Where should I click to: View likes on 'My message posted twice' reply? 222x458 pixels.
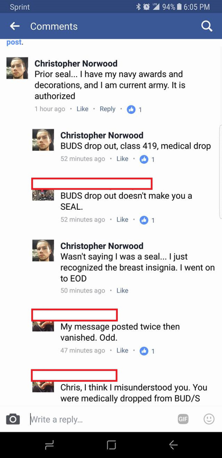point(147,351)
